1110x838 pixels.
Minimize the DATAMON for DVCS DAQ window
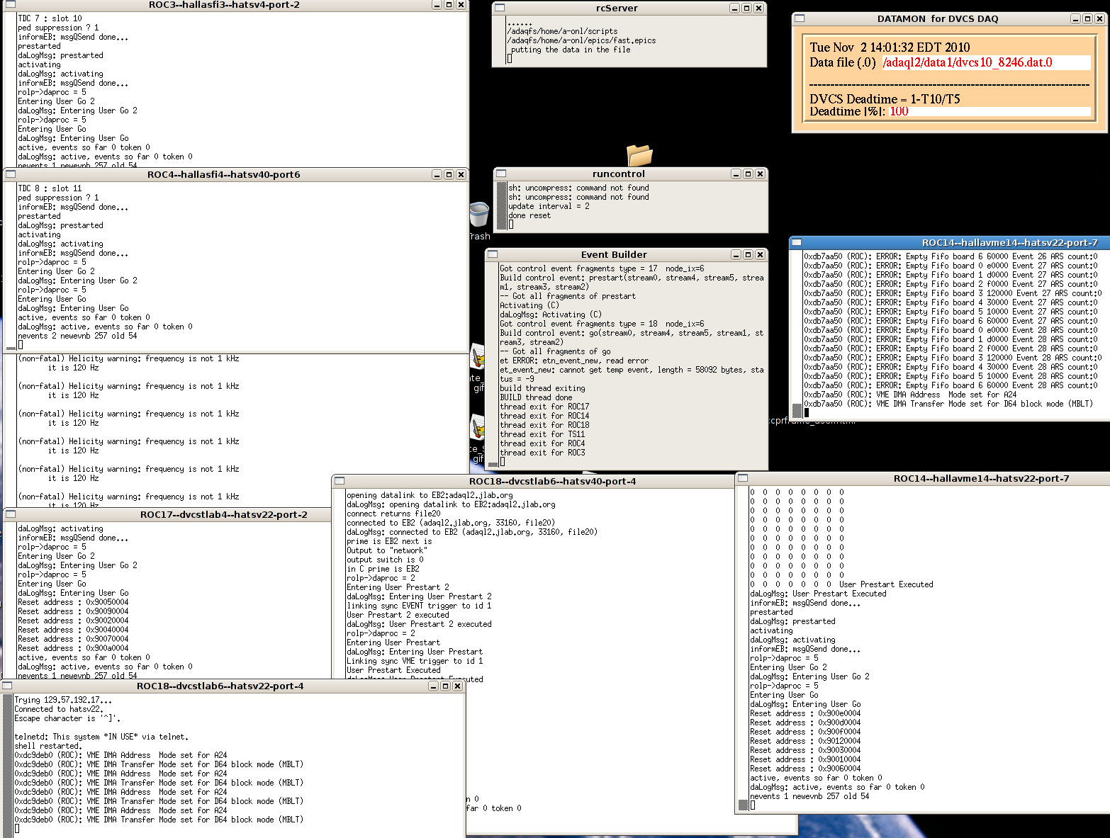pyautogui.click(x=1075, y=18)
